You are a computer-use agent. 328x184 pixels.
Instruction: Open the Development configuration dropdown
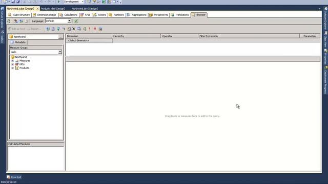[x=83, y=2]
